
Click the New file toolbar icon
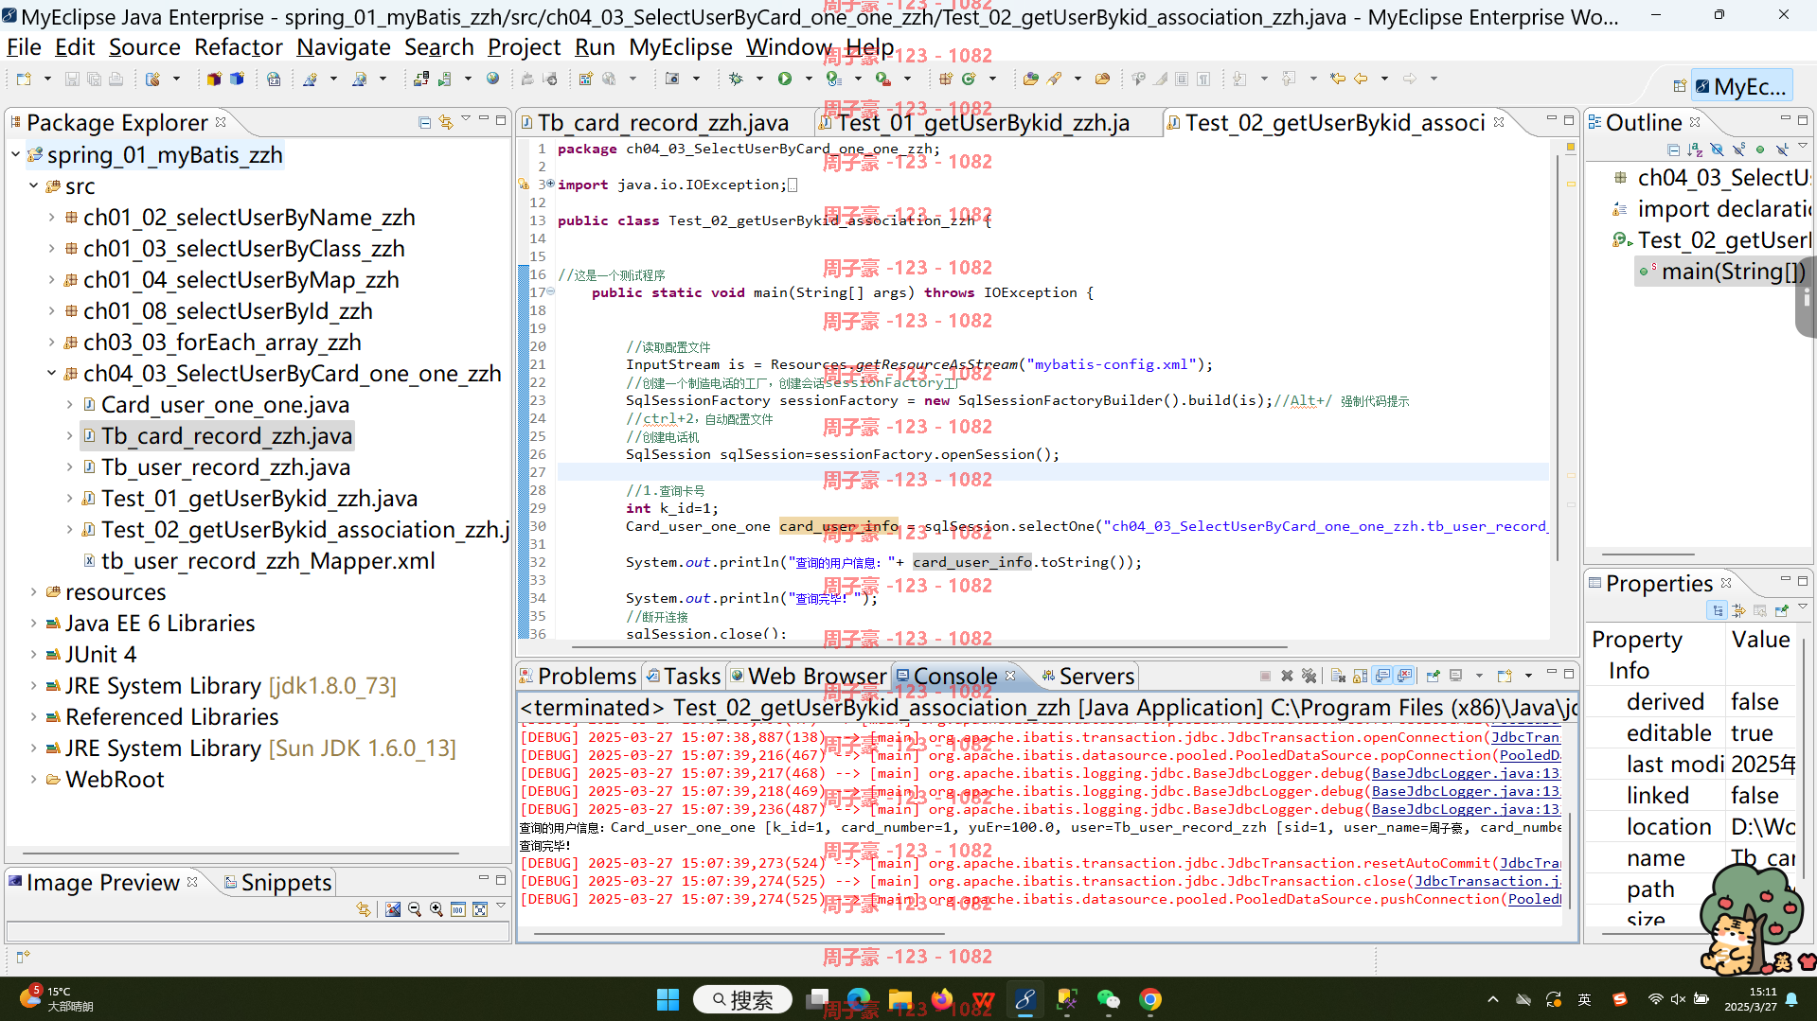point(24,79)
